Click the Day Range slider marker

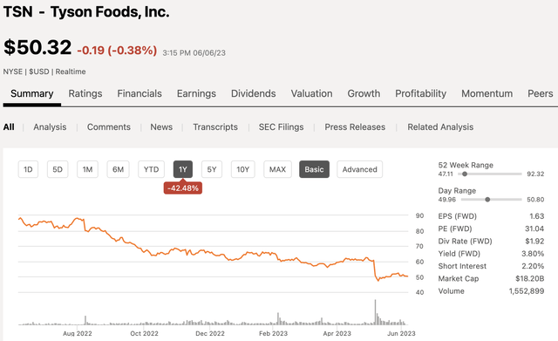click(487, 200)
